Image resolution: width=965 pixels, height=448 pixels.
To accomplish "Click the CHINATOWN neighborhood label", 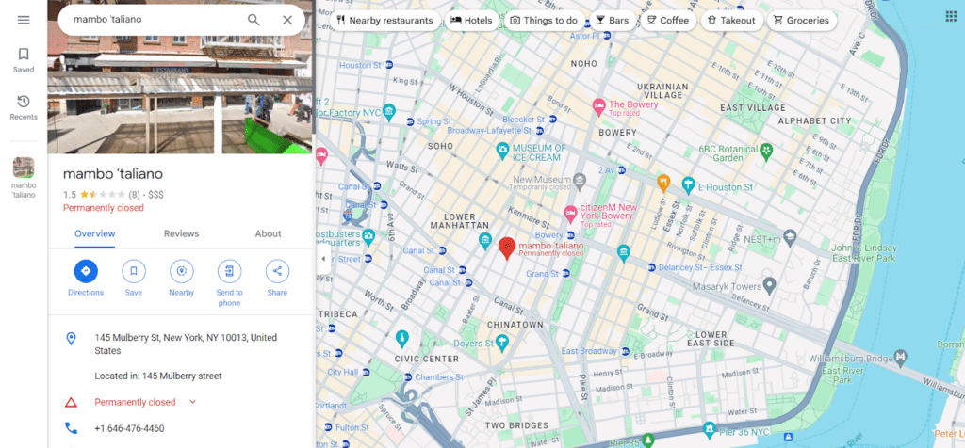I will 515,325.
